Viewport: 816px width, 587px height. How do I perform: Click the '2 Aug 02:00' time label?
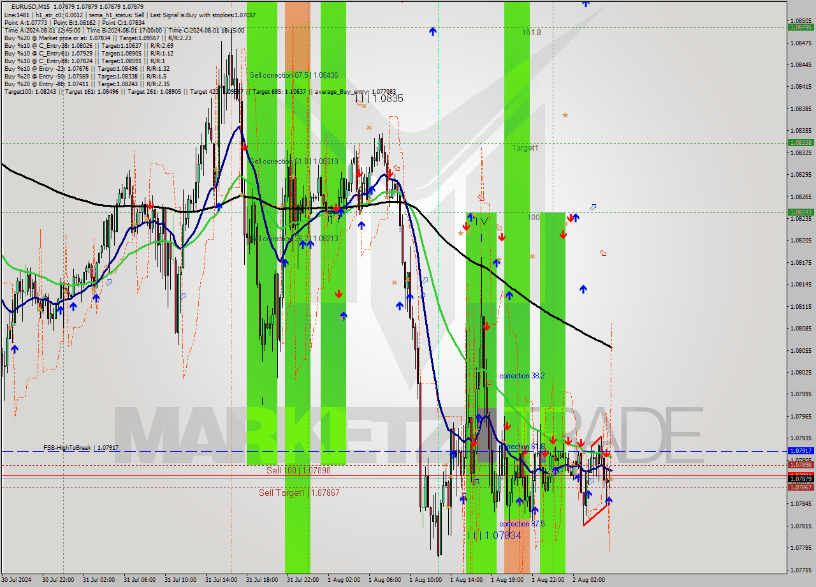(x=588, y=580)
